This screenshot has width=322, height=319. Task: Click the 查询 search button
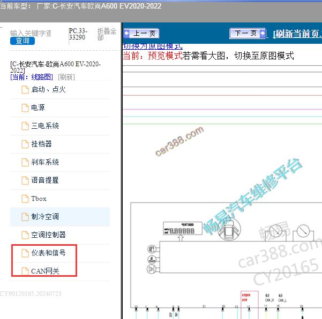[23, 41]
